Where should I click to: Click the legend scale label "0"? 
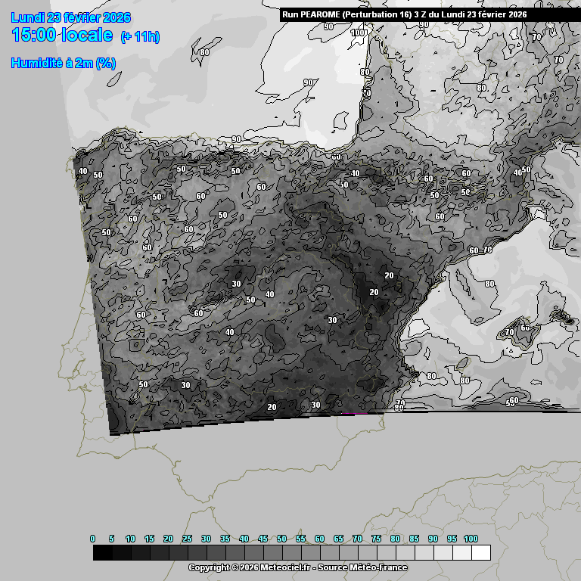(x=93, y=539)
